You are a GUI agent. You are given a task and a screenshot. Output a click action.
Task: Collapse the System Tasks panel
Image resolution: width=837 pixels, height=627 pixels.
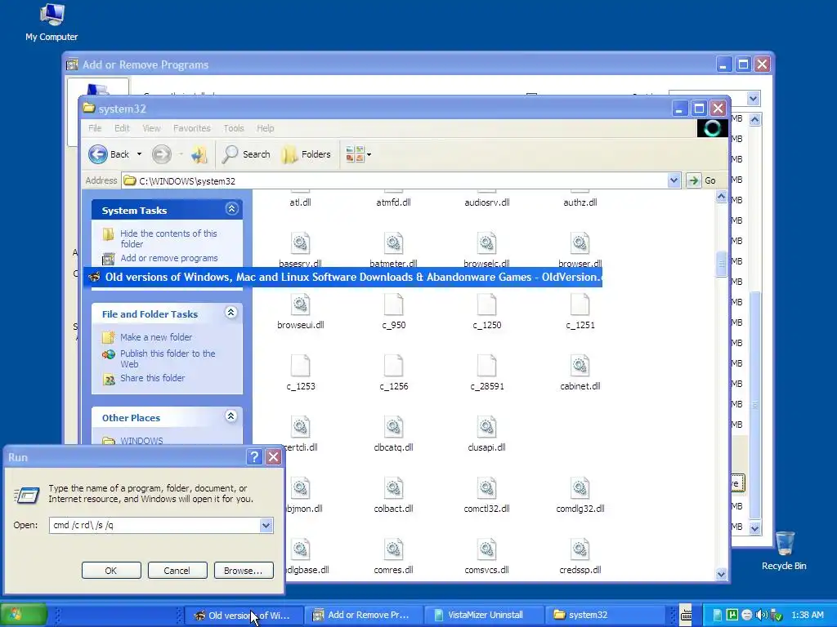coord(231,209)
